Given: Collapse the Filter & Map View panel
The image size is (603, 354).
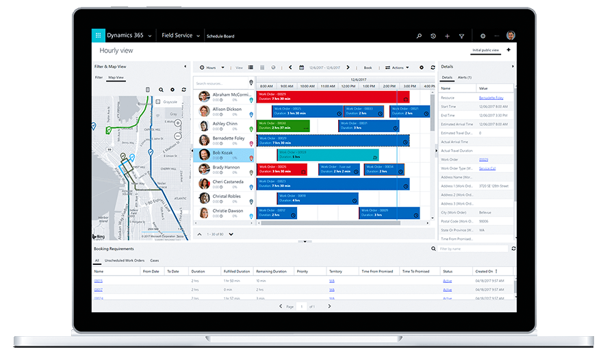Looking at the screenshot, I should click(185, 66).
